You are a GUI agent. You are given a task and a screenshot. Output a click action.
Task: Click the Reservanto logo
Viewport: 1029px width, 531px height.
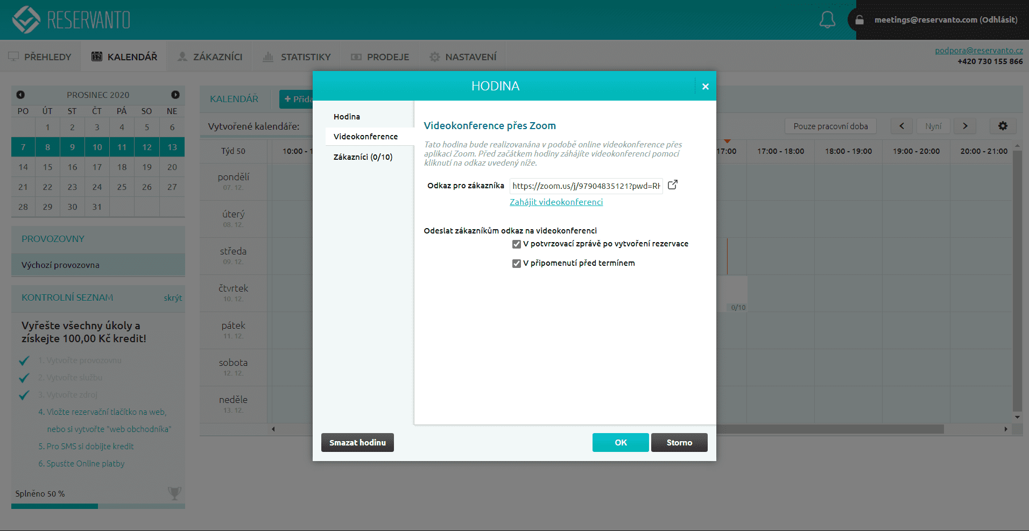click(71, 20)
